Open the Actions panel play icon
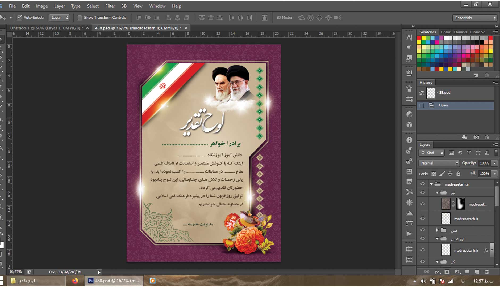 [409, 234]
